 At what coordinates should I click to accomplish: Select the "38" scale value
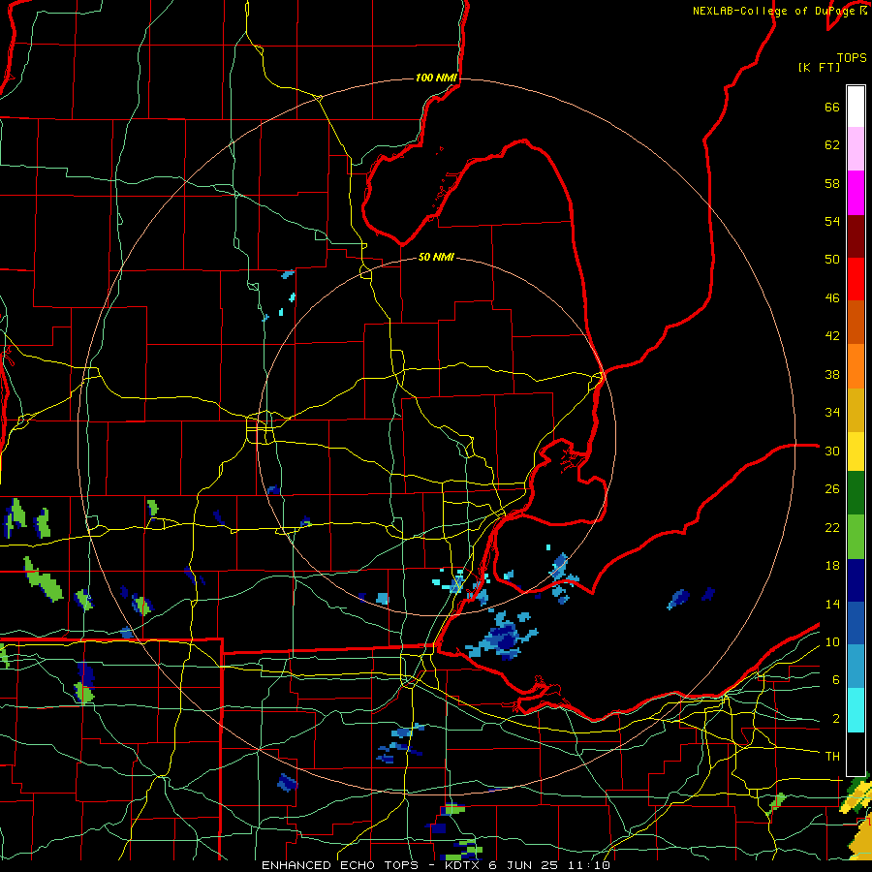(832, 375)
